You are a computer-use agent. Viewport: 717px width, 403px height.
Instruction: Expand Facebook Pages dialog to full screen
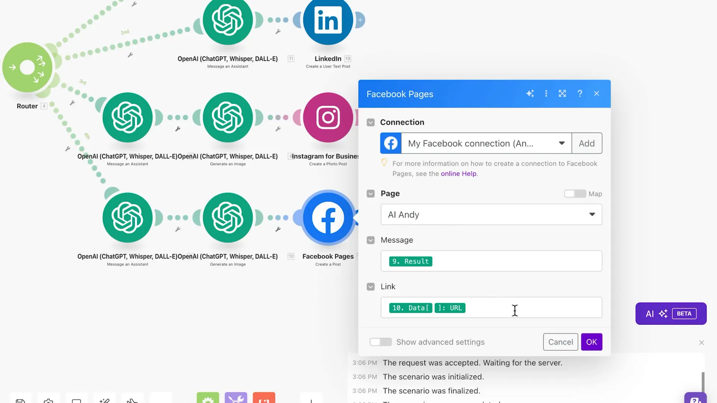click(x=562, y=94)
